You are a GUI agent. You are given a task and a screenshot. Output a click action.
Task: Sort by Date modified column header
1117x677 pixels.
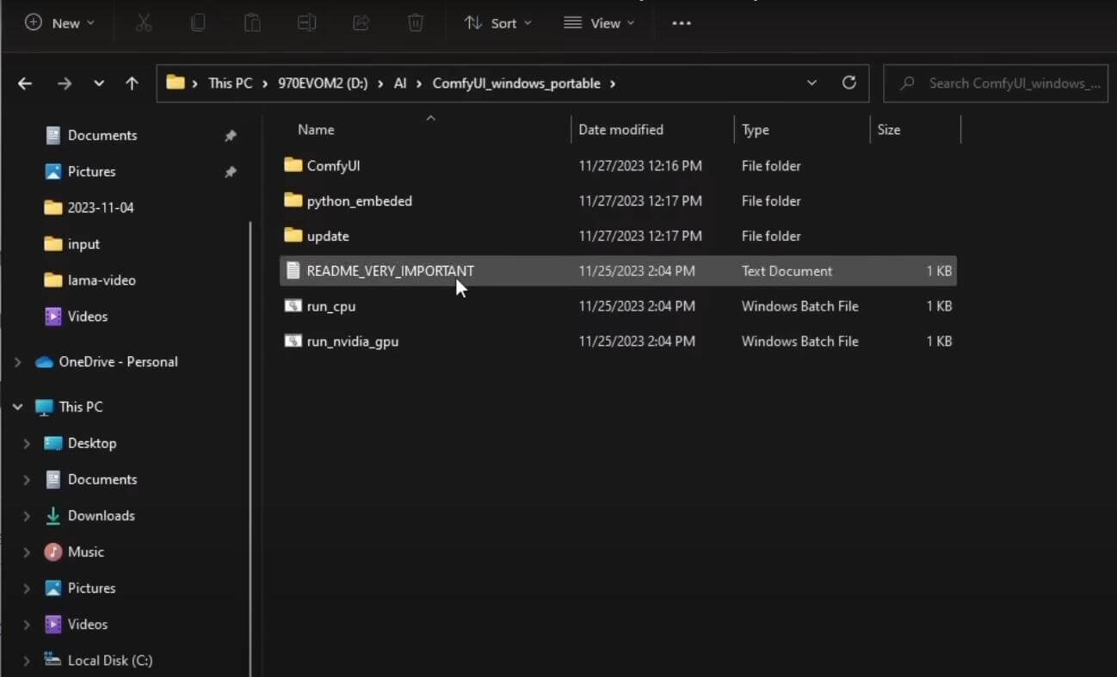620,130
